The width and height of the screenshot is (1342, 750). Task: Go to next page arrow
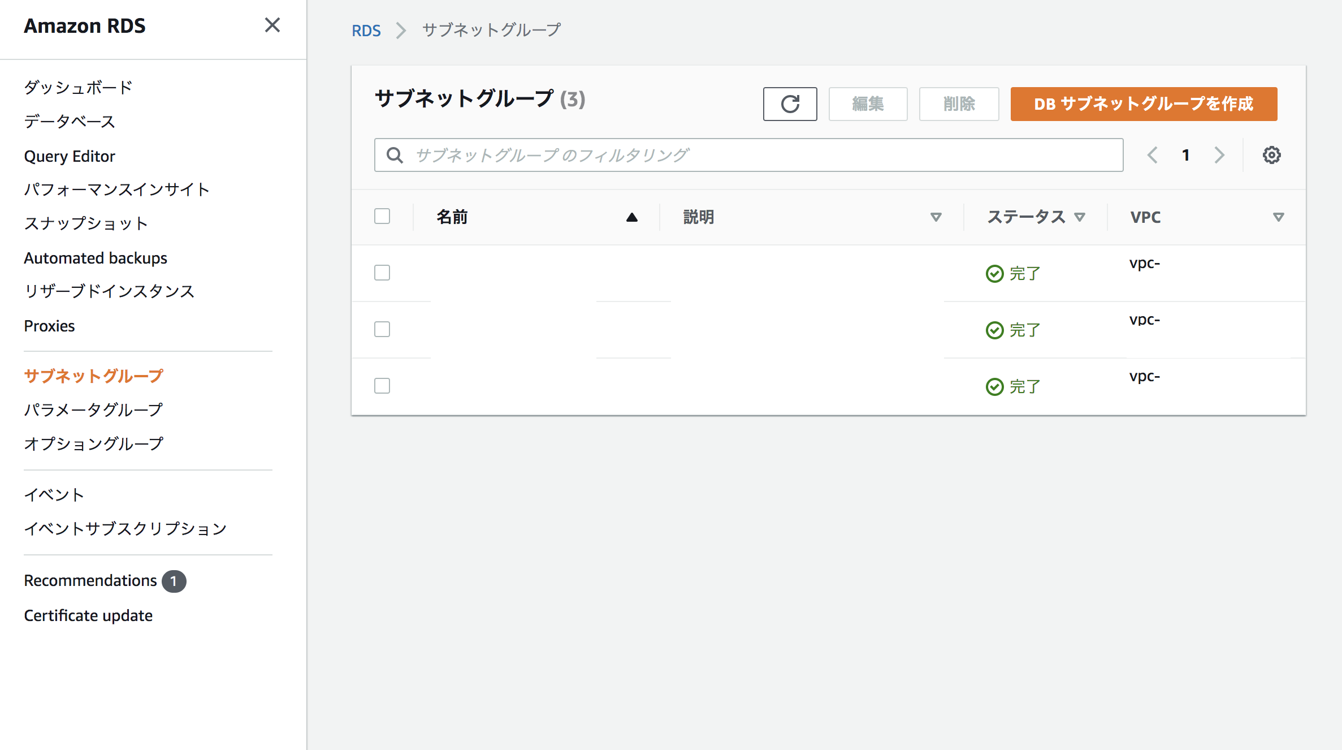pyautogui.click(x=1219, y=155)
